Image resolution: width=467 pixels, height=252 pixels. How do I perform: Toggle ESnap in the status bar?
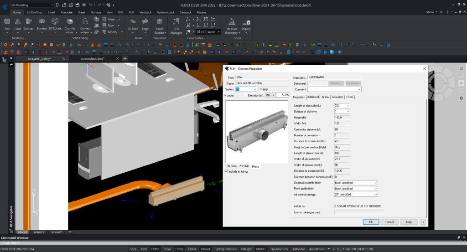pos(180,249)
